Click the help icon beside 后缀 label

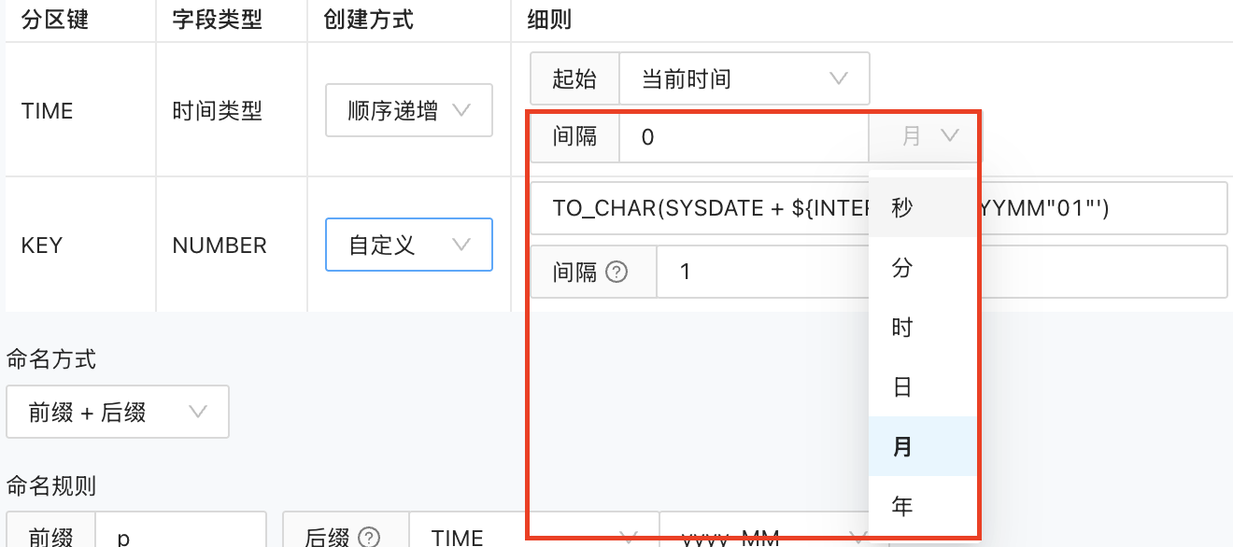pos(370,537)
